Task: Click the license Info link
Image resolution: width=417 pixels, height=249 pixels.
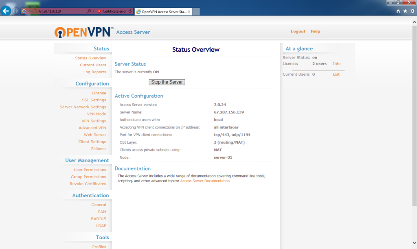Action: pos(336,63)
